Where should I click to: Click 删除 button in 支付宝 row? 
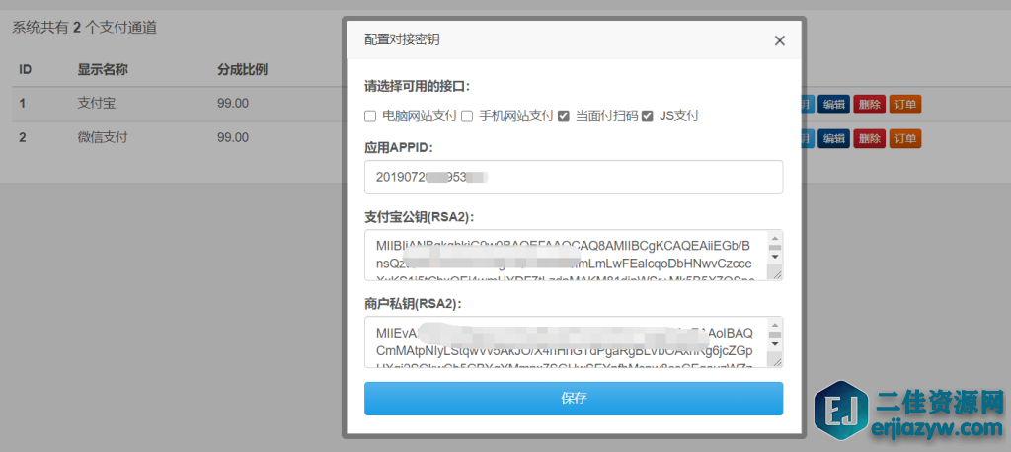pyautogui.click(x=869, y=104)
